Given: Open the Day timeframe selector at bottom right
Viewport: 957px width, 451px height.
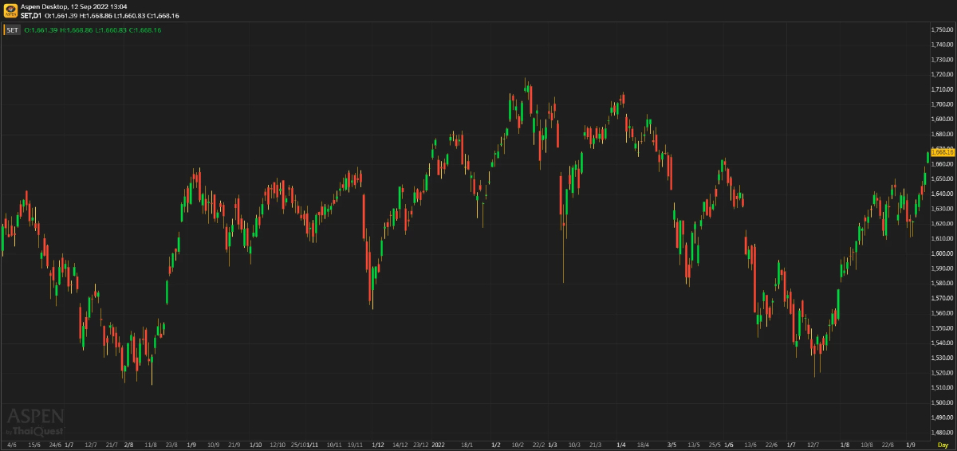Looking at the screenshot, I should click(x=943, y=445).
